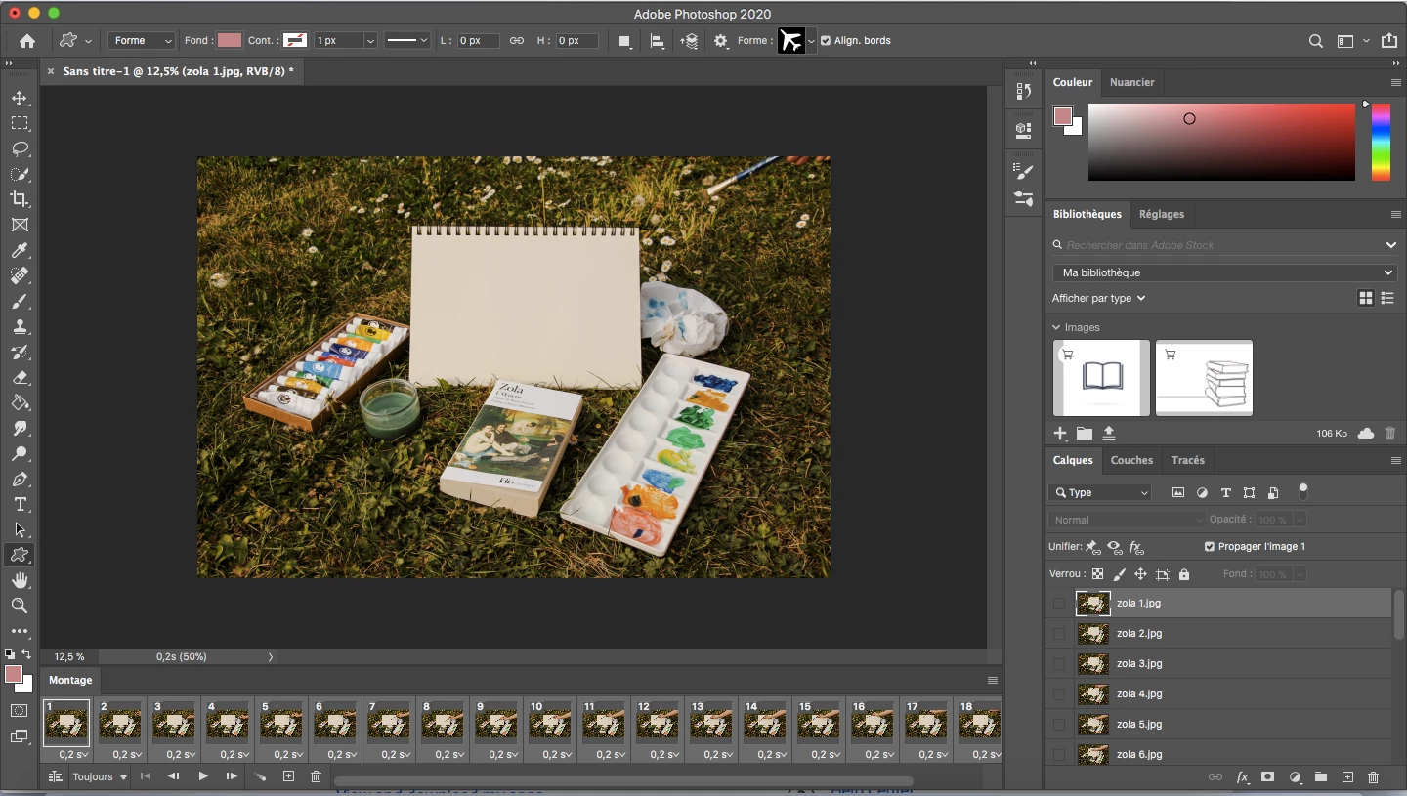Toggle visibility of zola 4.jpg layer
Image resolution: width=1407 pixels, height=796 pixels.
pyautogui.click(x=1059, y=694)
